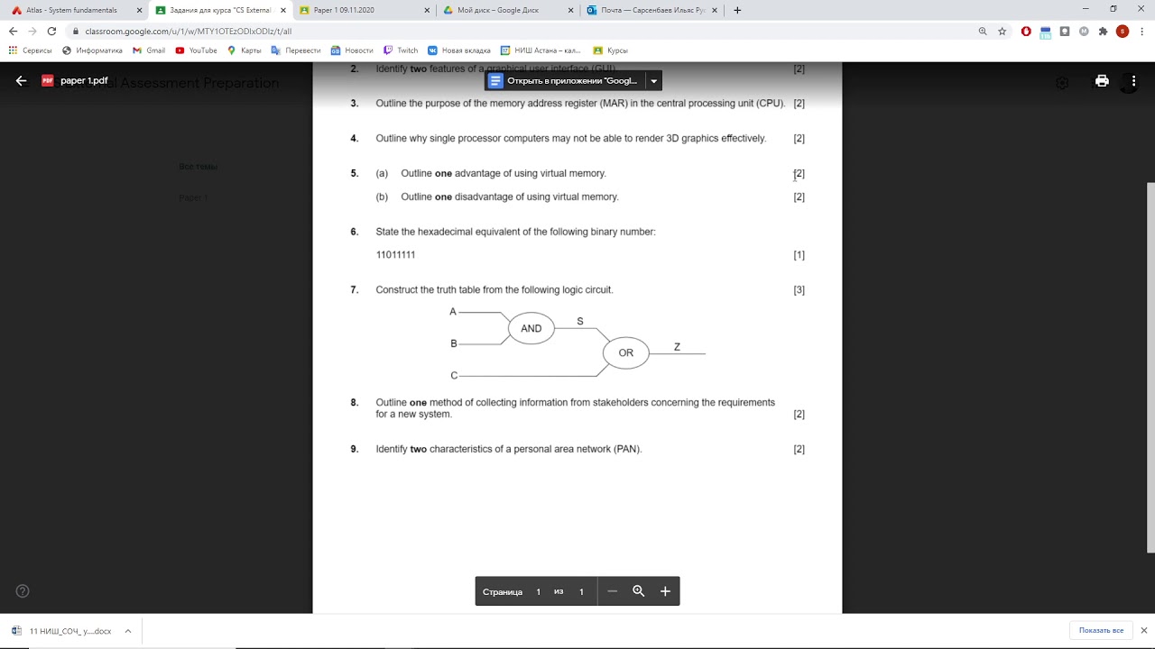The width and height of the screenshot is (1155, 649).
Task: Open the Новая вкладка bookmark
Action: 459,50
